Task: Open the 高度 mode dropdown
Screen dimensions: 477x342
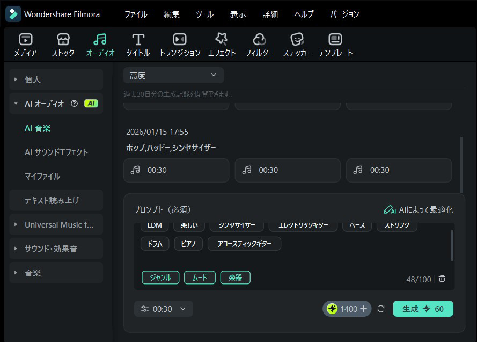Action: tap(173, 75)
